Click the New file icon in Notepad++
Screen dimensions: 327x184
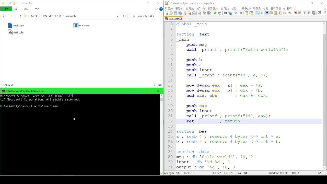[x=167, y=13]
